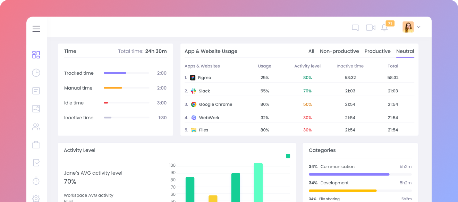Click the Tracked time progress bar
Screen dimensions: 458x202
(126, 73)
